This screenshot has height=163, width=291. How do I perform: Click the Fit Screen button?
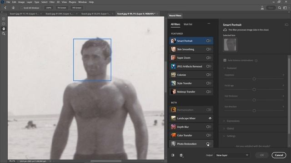(62, 8)
